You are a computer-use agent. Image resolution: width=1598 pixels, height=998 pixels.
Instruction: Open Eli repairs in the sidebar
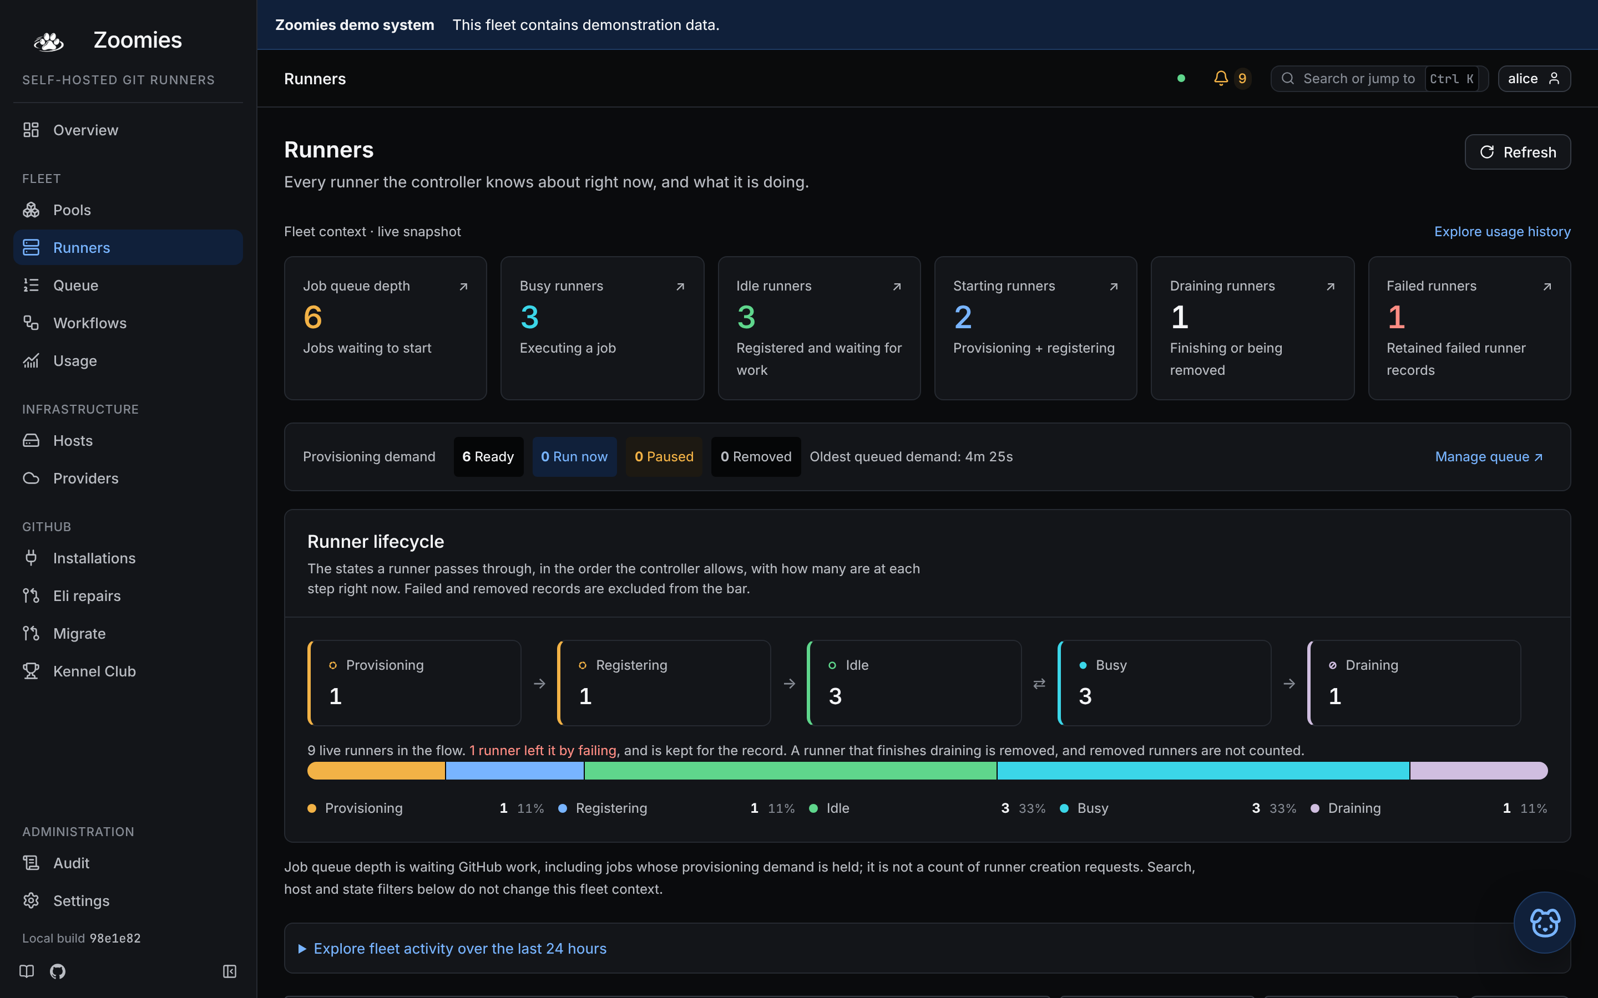click(128, 595)
